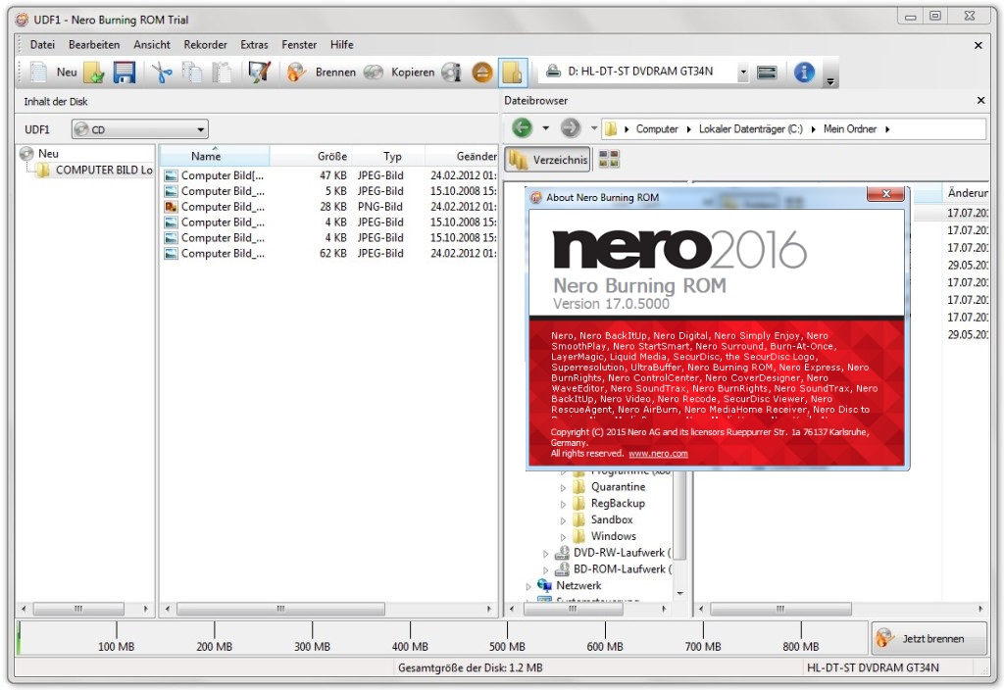Open the recorder drive dropdown arrow
The image size is (1004, 690).
[x=743, y=73]
